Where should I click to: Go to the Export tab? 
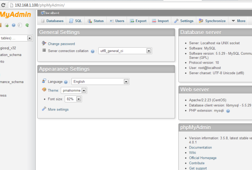(x=138, y=21)
